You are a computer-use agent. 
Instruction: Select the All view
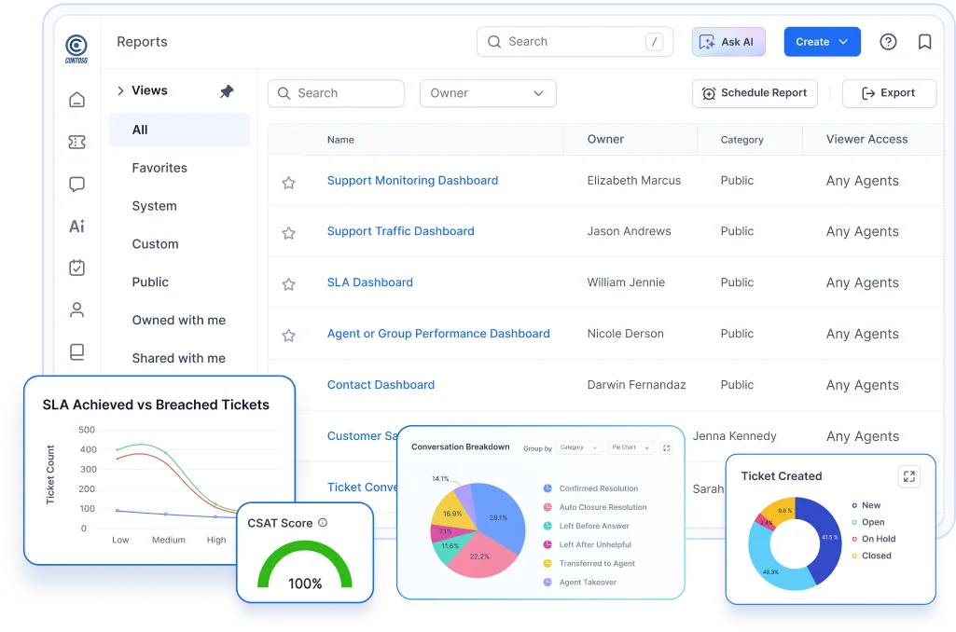coord(179,130)
